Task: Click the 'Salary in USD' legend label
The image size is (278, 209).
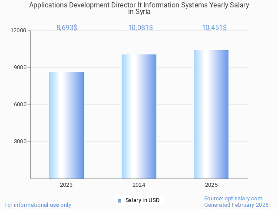Action: pyautogui.click(x=142, y=200)
